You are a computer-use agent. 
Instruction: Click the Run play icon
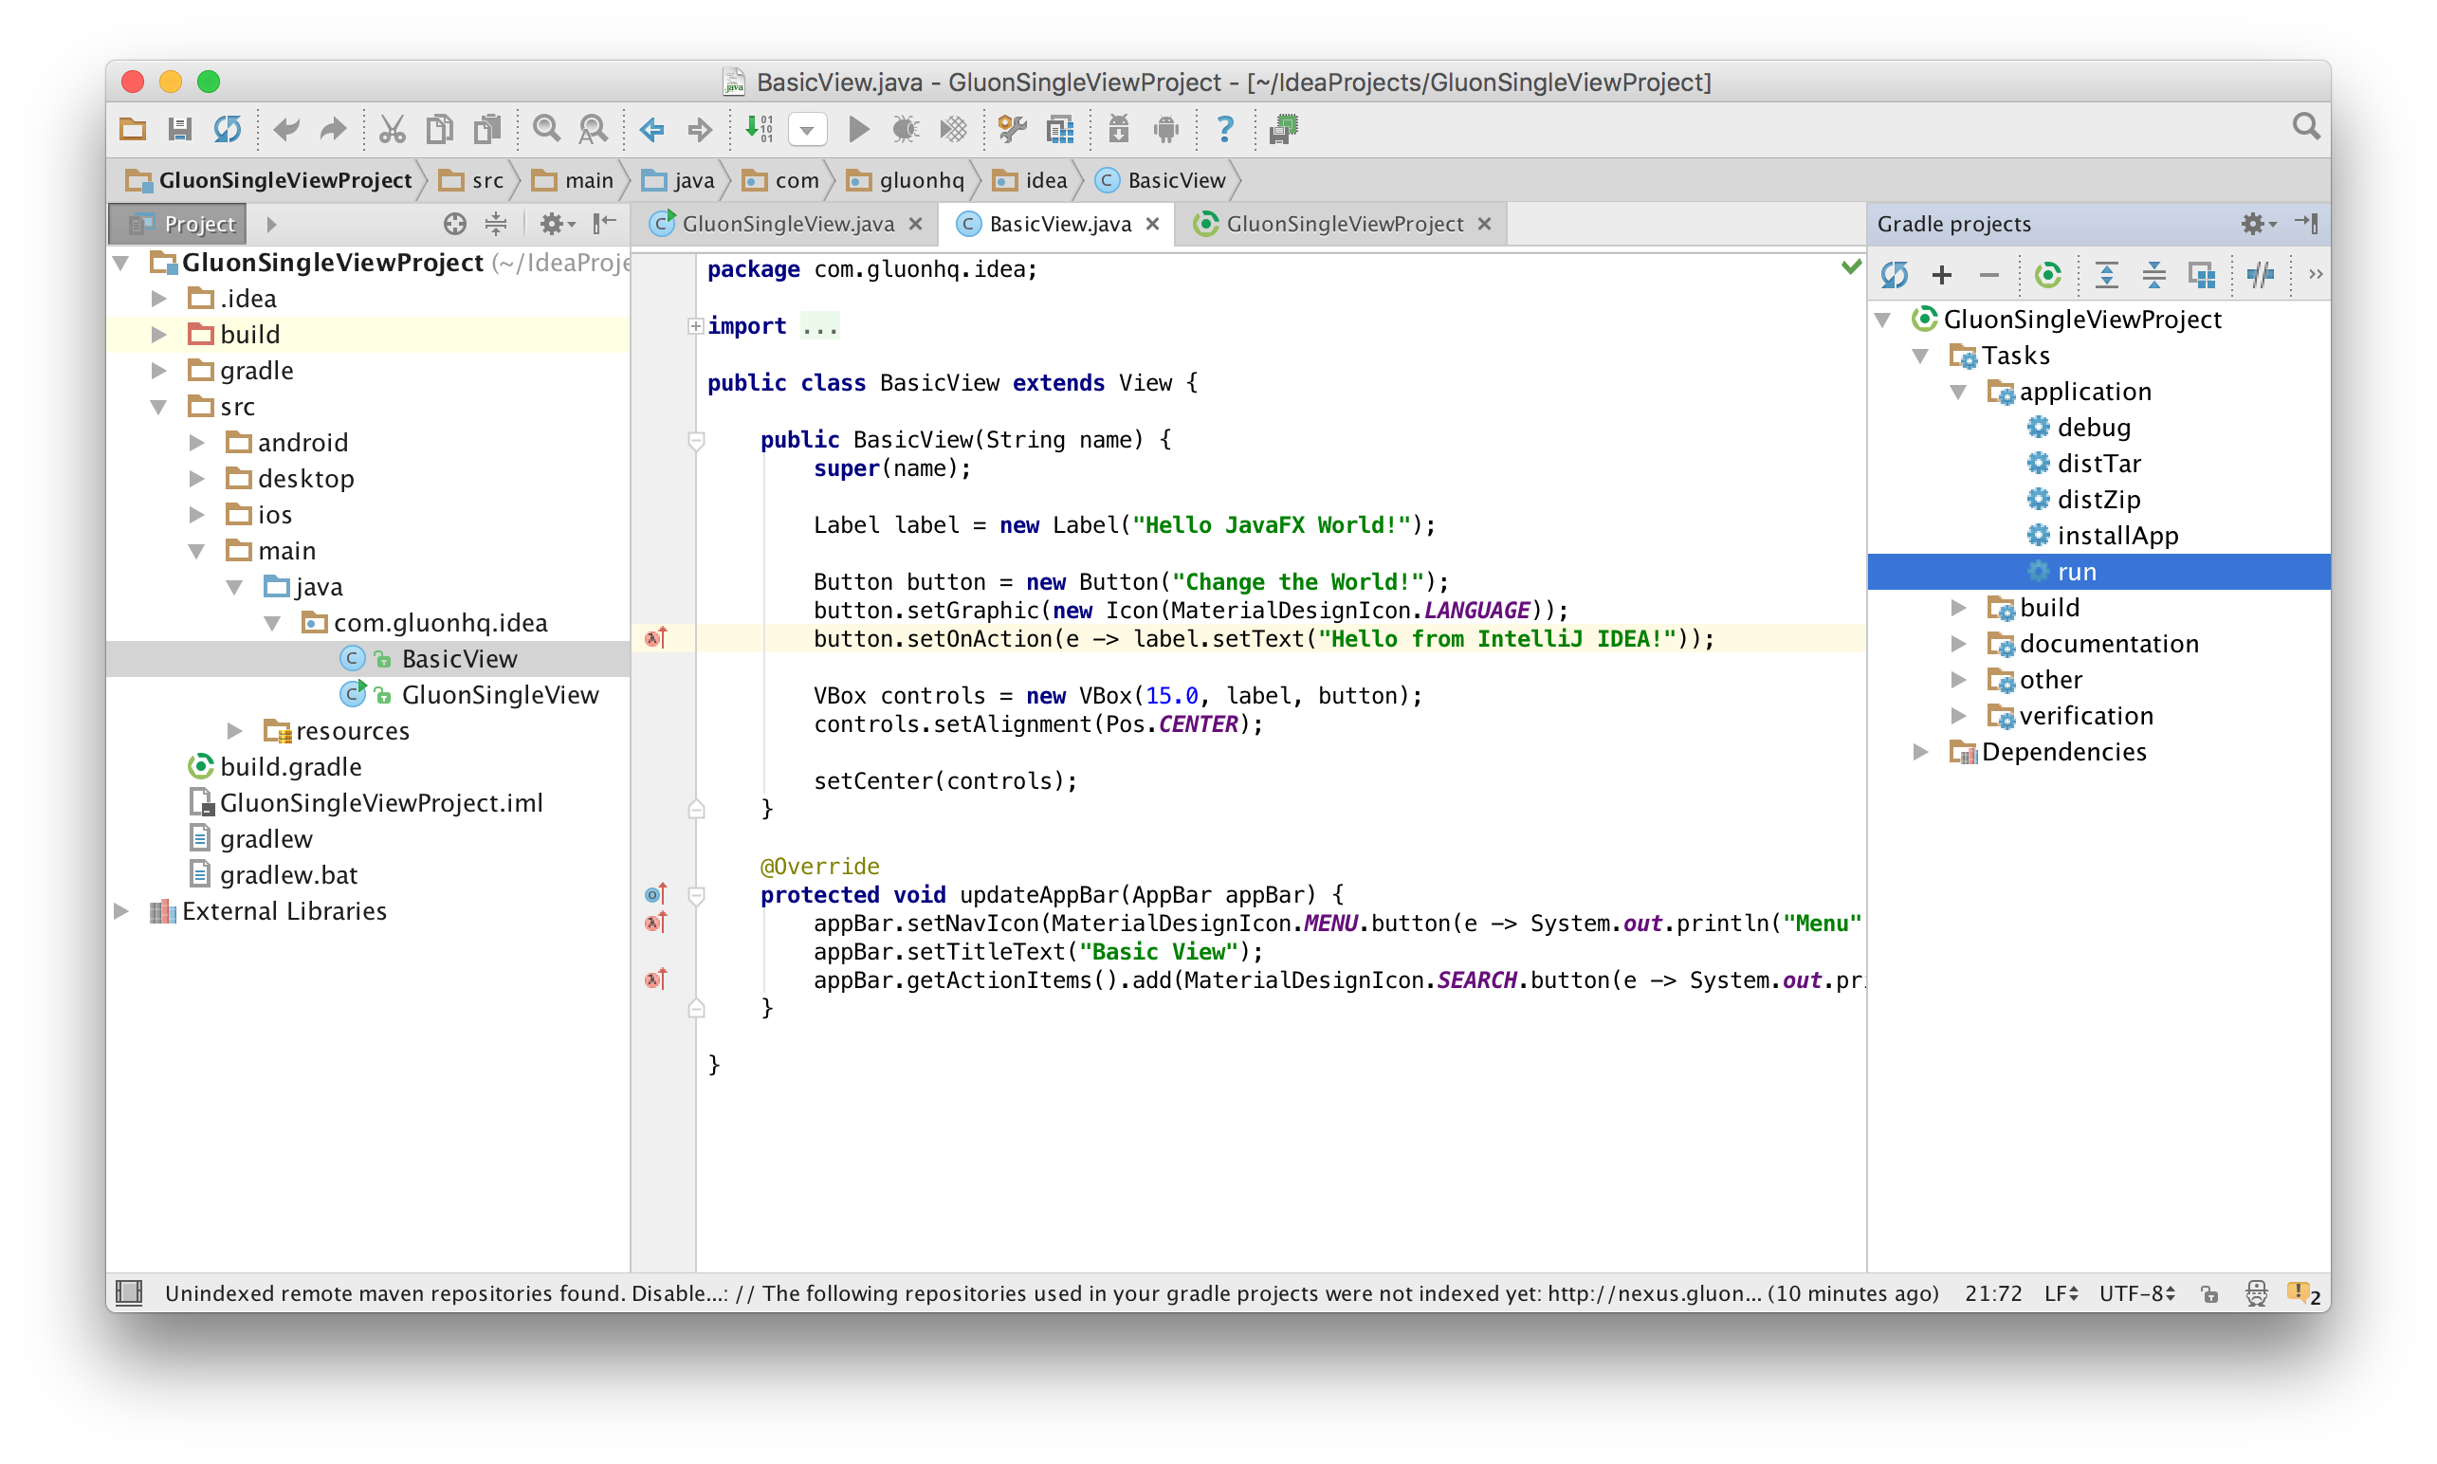pos(858,129)
